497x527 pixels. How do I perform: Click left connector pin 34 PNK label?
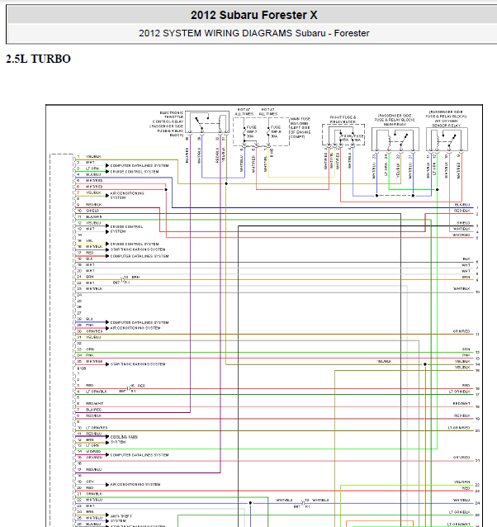(89, 355)
